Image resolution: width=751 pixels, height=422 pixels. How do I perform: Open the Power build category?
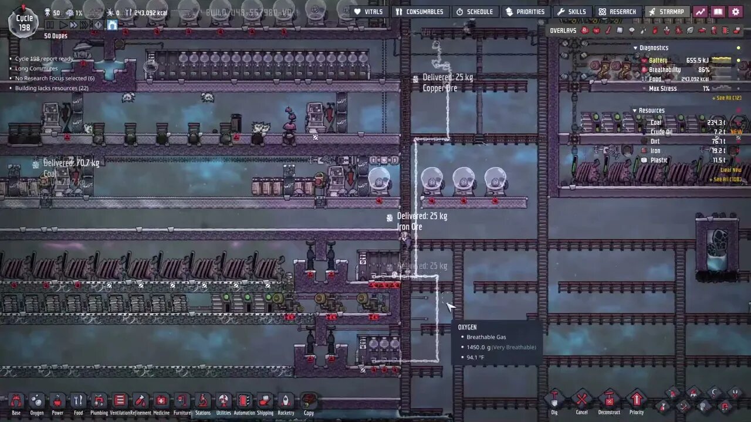(x=57, y=404)
